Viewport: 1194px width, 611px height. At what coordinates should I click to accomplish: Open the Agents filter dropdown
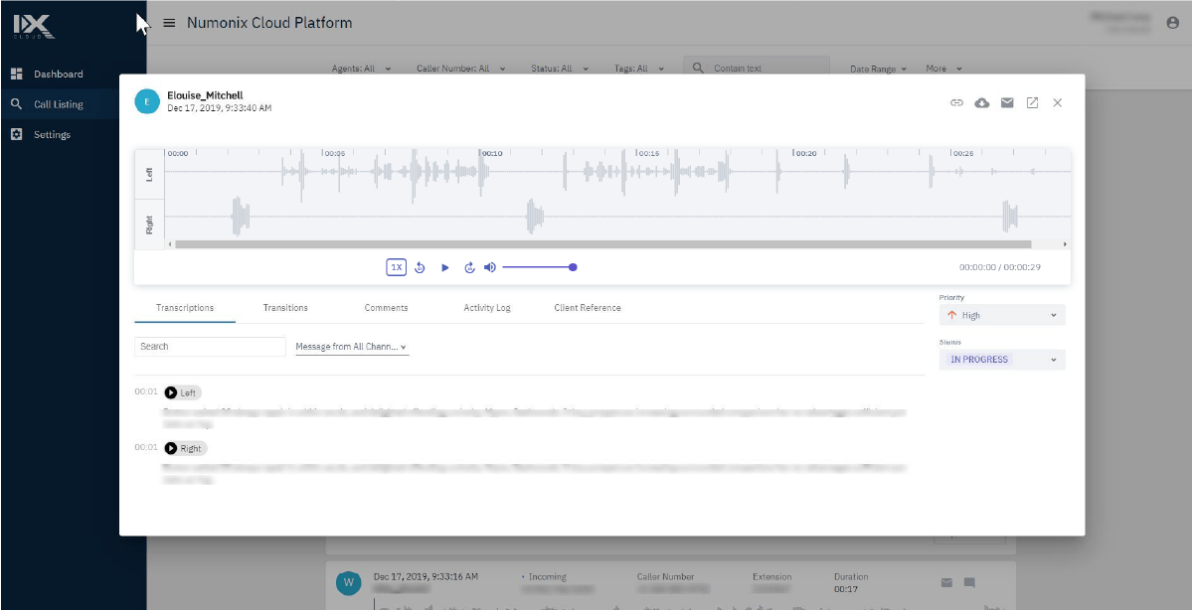coord(358,68)
